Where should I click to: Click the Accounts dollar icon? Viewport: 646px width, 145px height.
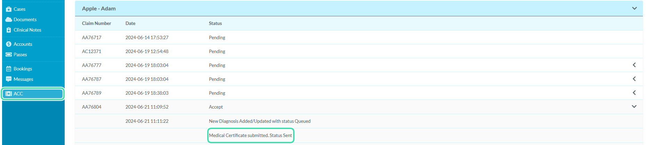coord(9,44)
